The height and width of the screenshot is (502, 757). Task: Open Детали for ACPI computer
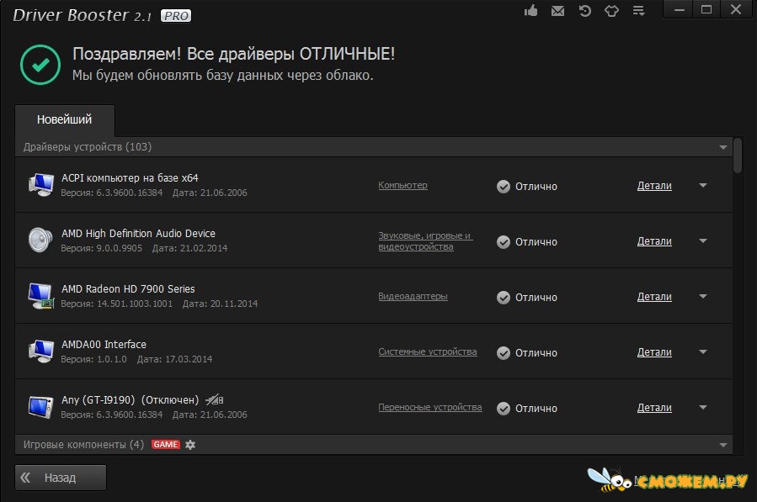pyautogui.click(x=654, y=186)
